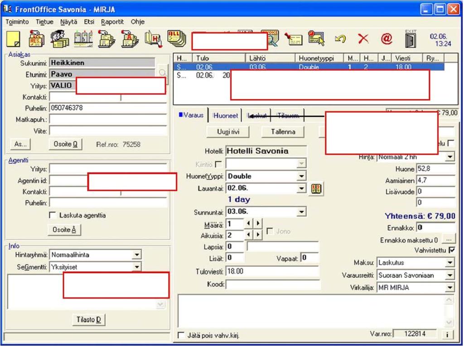
Task: Decrease Aikuisia with the left arrow
Action: click(249, 235)
